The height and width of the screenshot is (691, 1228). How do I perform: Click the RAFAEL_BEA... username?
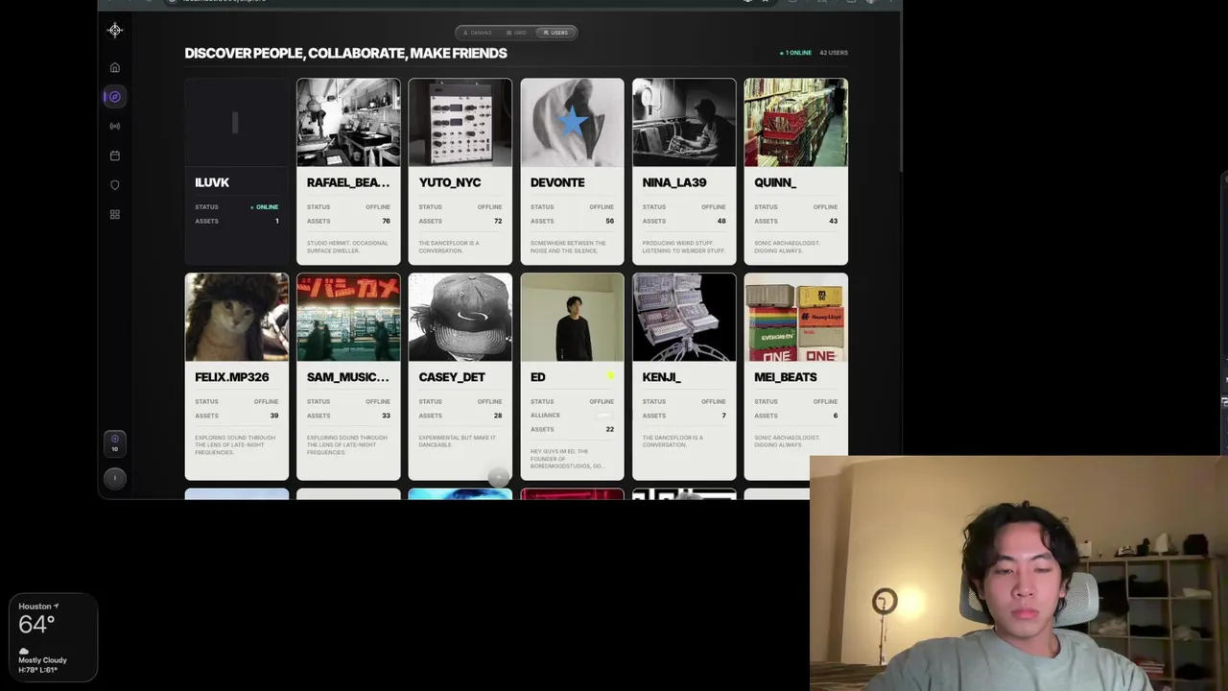pos(348,182)
